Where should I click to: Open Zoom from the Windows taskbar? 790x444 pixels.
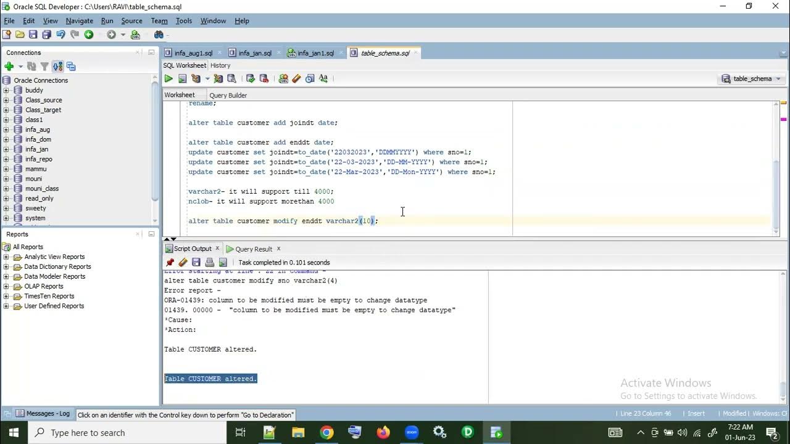[412, 432]
